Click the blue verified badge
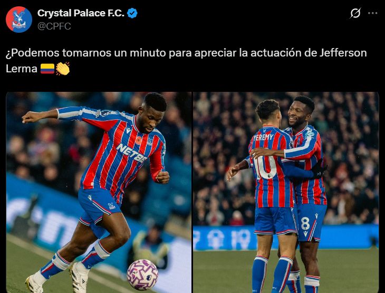Screen dimensions: 385x293 (x=132, y=13)
